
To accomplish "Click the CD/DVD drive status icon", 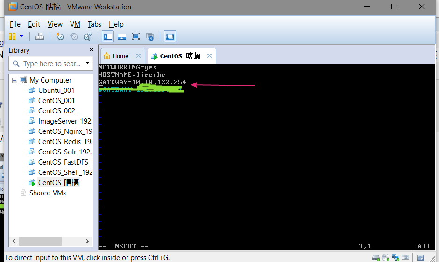I will (386, 257).
